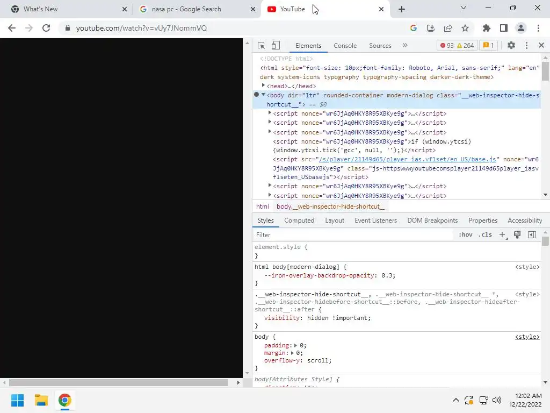The height and width of the screenshot is (413, 550).
Task: Toggle the Chrome side panel icon
Action: coord(503,28)
